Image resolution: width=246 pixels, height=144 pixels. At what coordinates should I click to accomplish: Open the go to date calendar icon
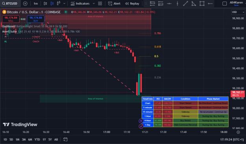(x=65, y=139)
